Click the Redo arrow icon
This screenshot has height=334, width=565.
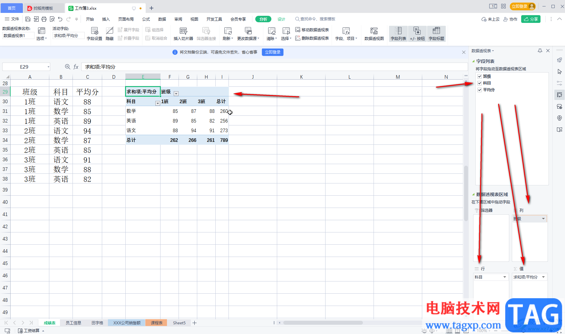pos(68,19)
